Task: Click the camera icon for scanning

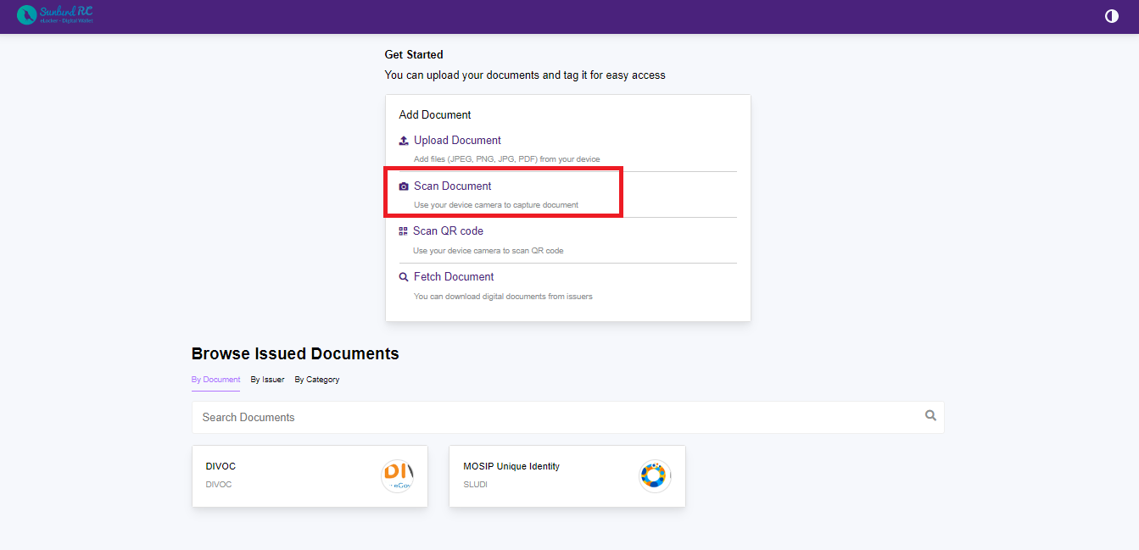Action: [404, 186]
